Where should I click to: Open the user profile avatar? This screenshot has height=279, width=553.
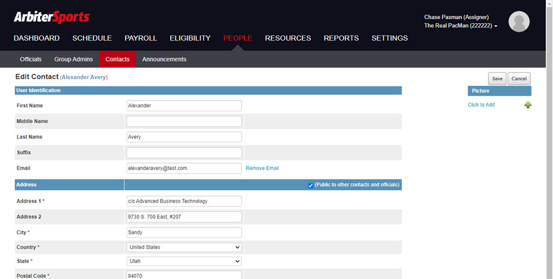[519, 21]
